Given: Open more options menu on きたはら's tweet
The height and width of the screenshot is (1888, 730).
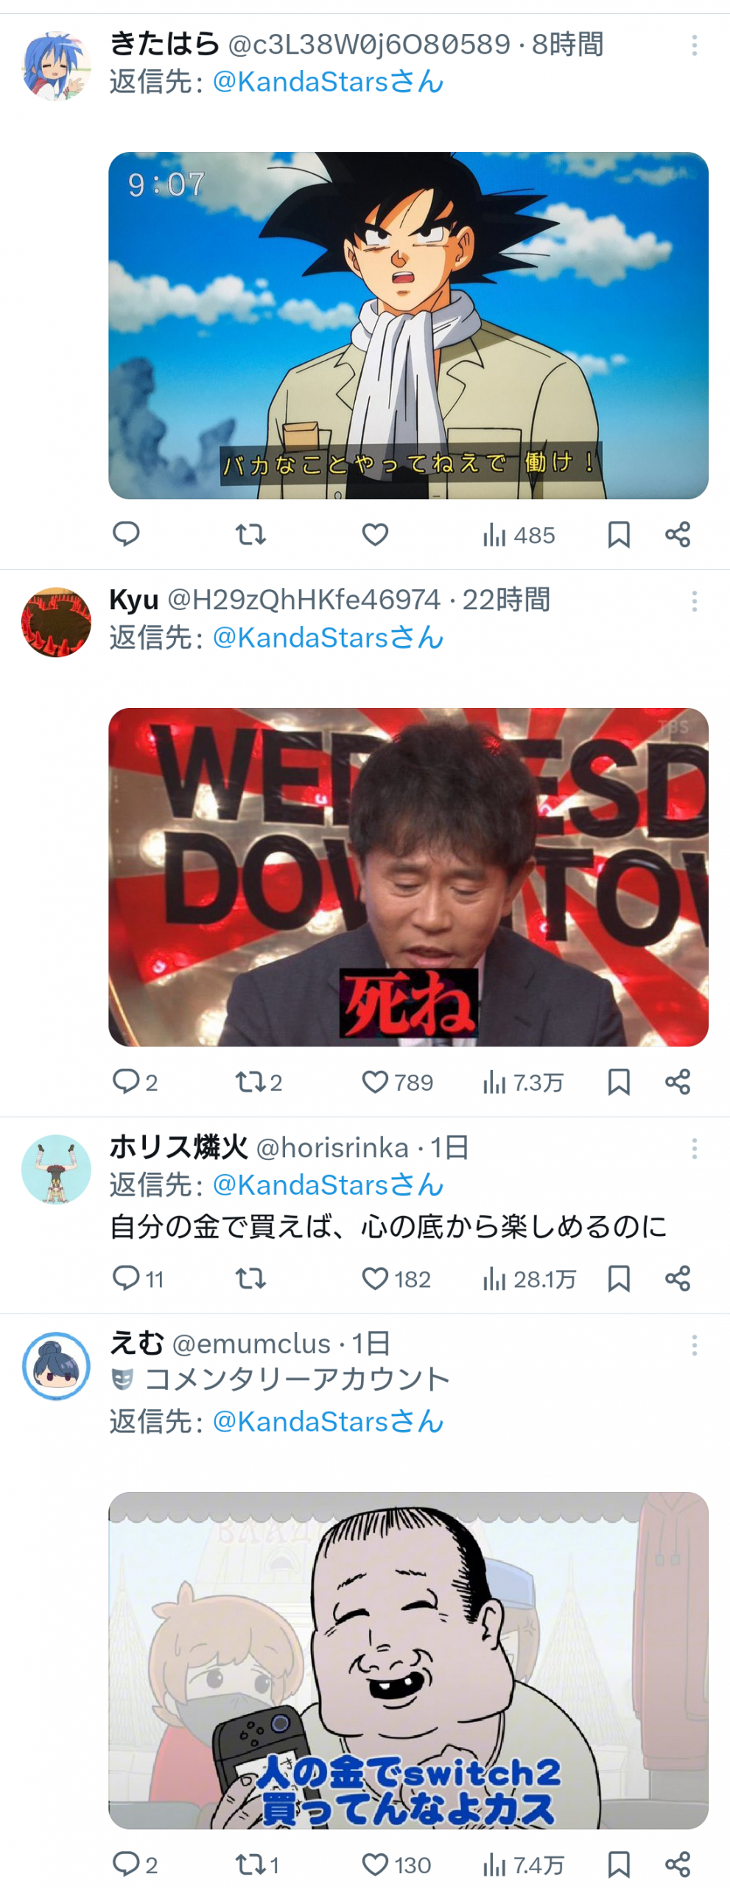Looking at the screenshot, I should click(694, 46).
